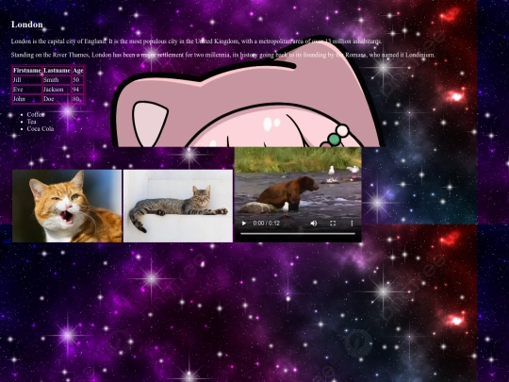The height and width of the screenshot is (382, 509).
Task: Select the Doe table cell
Action: tap(57, 99)
